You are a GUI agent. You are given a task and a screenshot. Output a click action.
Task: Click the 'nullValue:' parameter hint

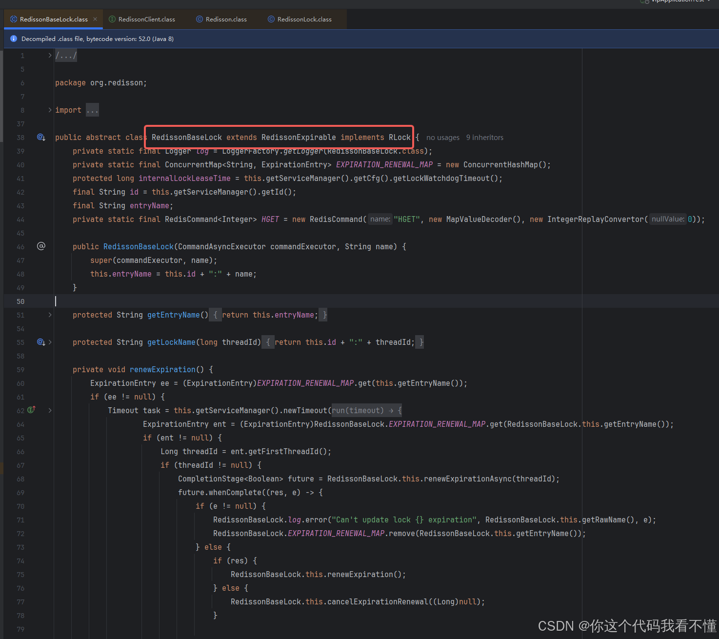click(668, 220)
